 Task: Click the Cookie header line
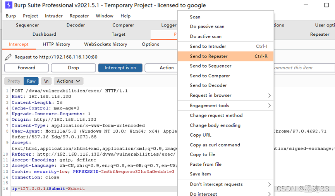click(x=93, y=172)
